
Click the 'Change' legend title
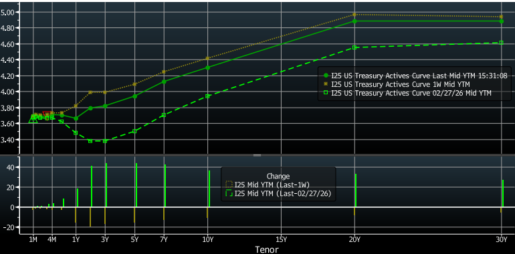(278, 176)
